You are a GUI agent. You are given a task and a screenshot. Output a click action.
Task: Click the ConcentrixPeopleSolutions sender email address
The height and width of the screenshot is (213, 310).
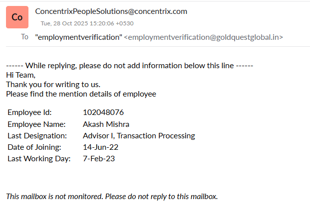(111, 11)
